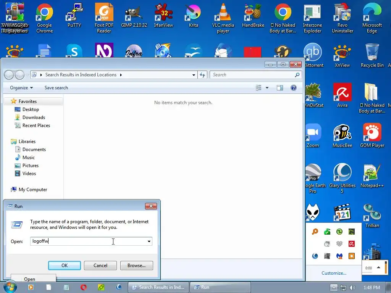Click refresh arrows beside the address bar
Viewport: 391px width, 293px height.
click(202, 75)
